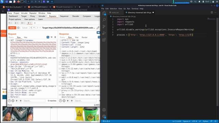Open terminal dropdown arrow in top panel

(x=24, y=2)
